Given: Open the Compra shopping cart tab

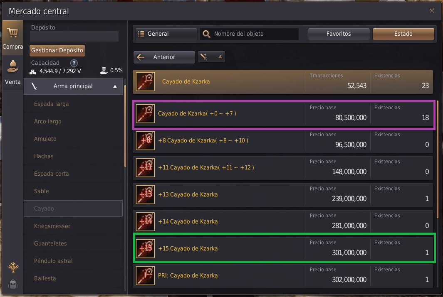Looking at the screenshot, I should 13,38.
